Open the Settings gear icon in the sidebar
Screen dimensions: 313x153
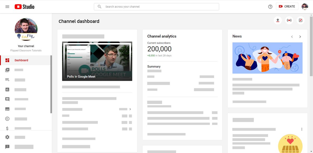7,137
